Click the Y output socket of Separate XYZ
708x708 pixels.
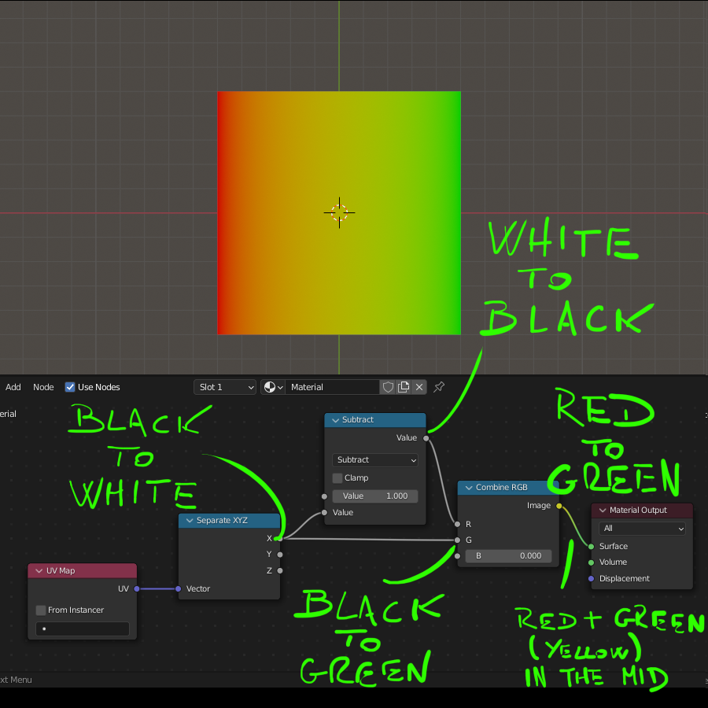coord(280,555)
